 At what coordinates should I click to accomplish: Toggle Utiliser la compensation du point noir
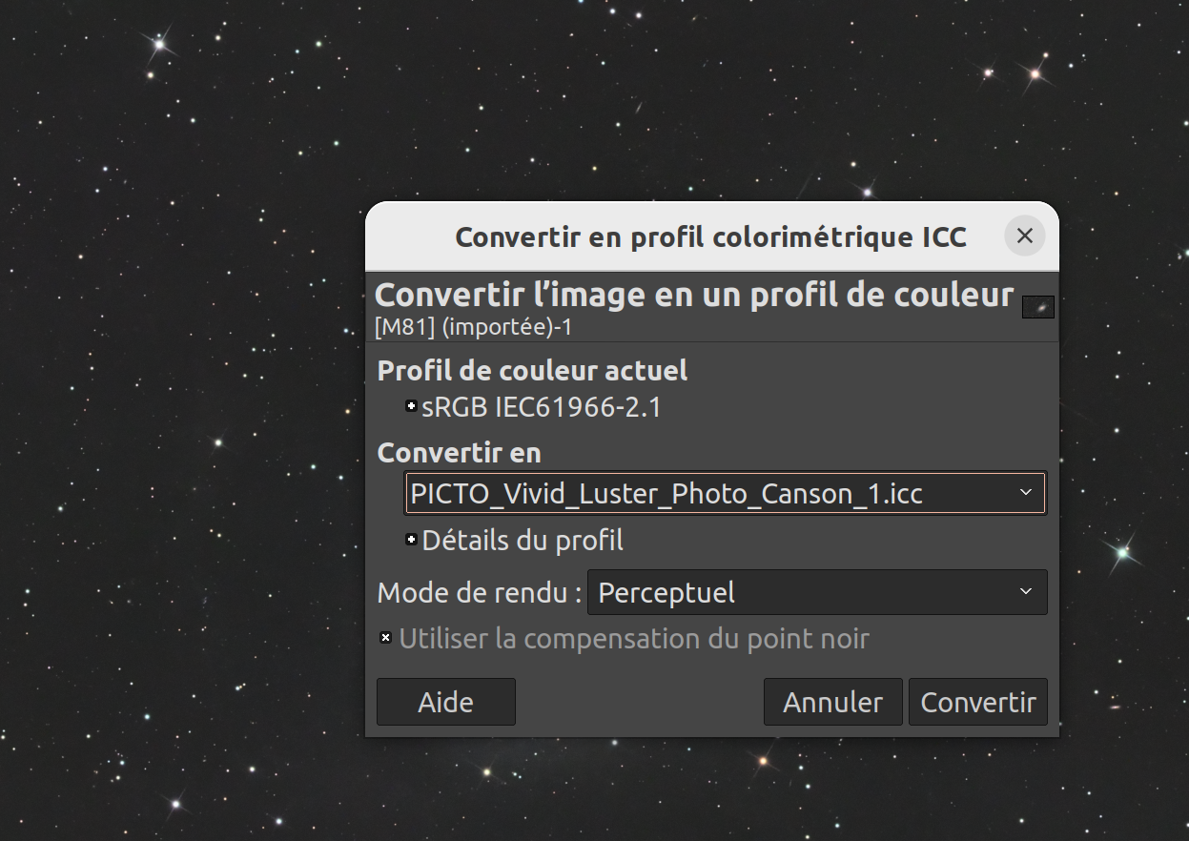pyautogui.click(x=386, y=638)
